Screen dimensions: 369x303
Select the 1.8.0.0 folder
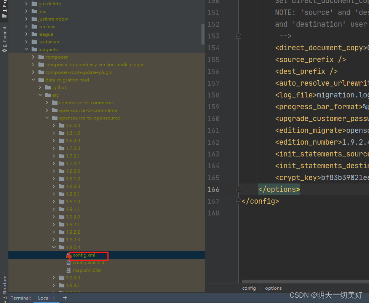(73, 171)
